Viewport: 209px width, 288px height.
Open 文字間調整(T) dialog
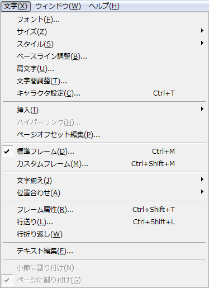[x=104, y=81]
